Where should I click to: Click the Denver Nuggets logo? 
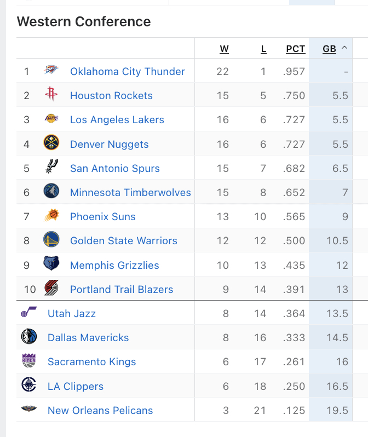point(51,142)
